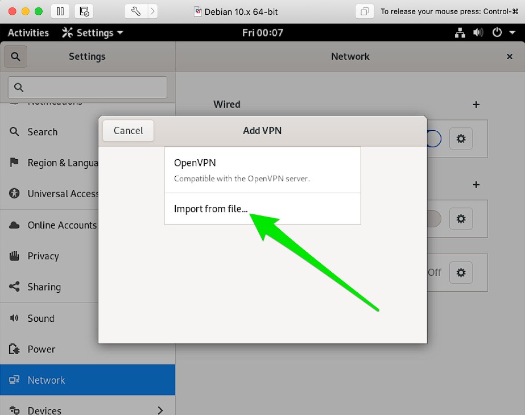Click the volume speaker icon in top bar
The width and height of the screenshot is (525, 415).
[478, 33]
